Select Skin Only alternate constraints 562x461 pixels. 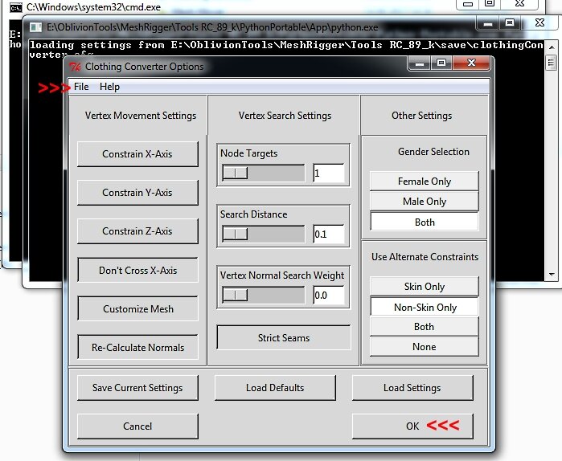425,287
